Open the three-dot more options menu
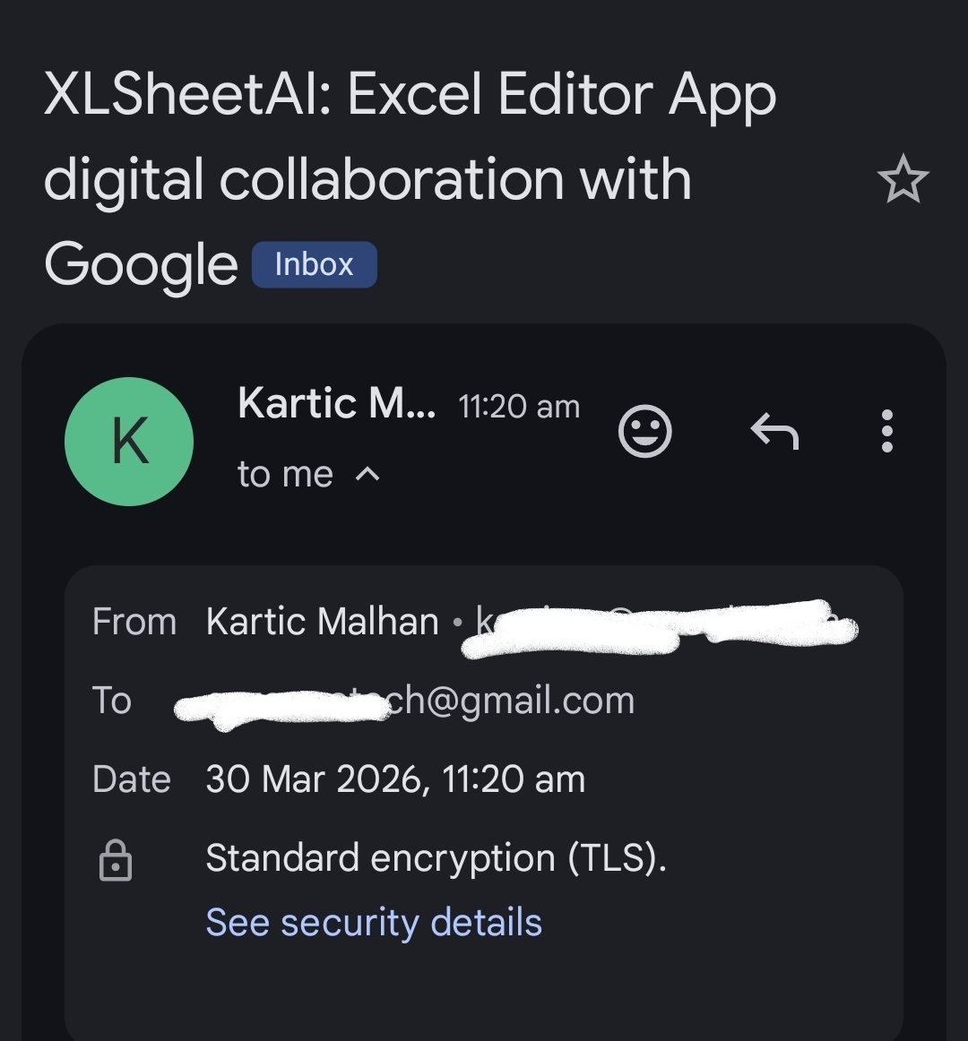Image resolution: width=968 pixels, height=1041 pixels. point(886,432)
